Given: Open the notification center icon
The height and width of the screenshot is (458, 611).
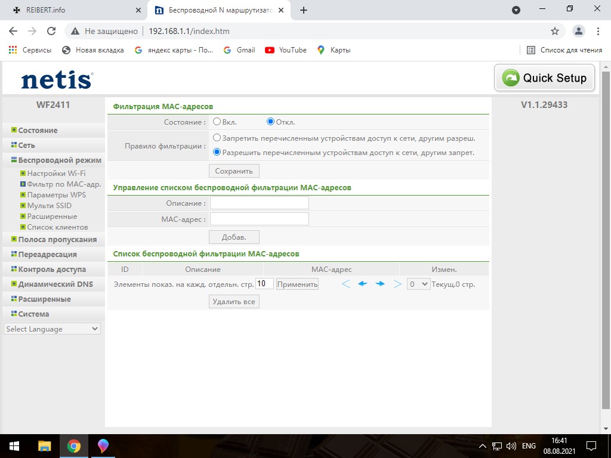Looking at the screenshot, I should (591, 446).
